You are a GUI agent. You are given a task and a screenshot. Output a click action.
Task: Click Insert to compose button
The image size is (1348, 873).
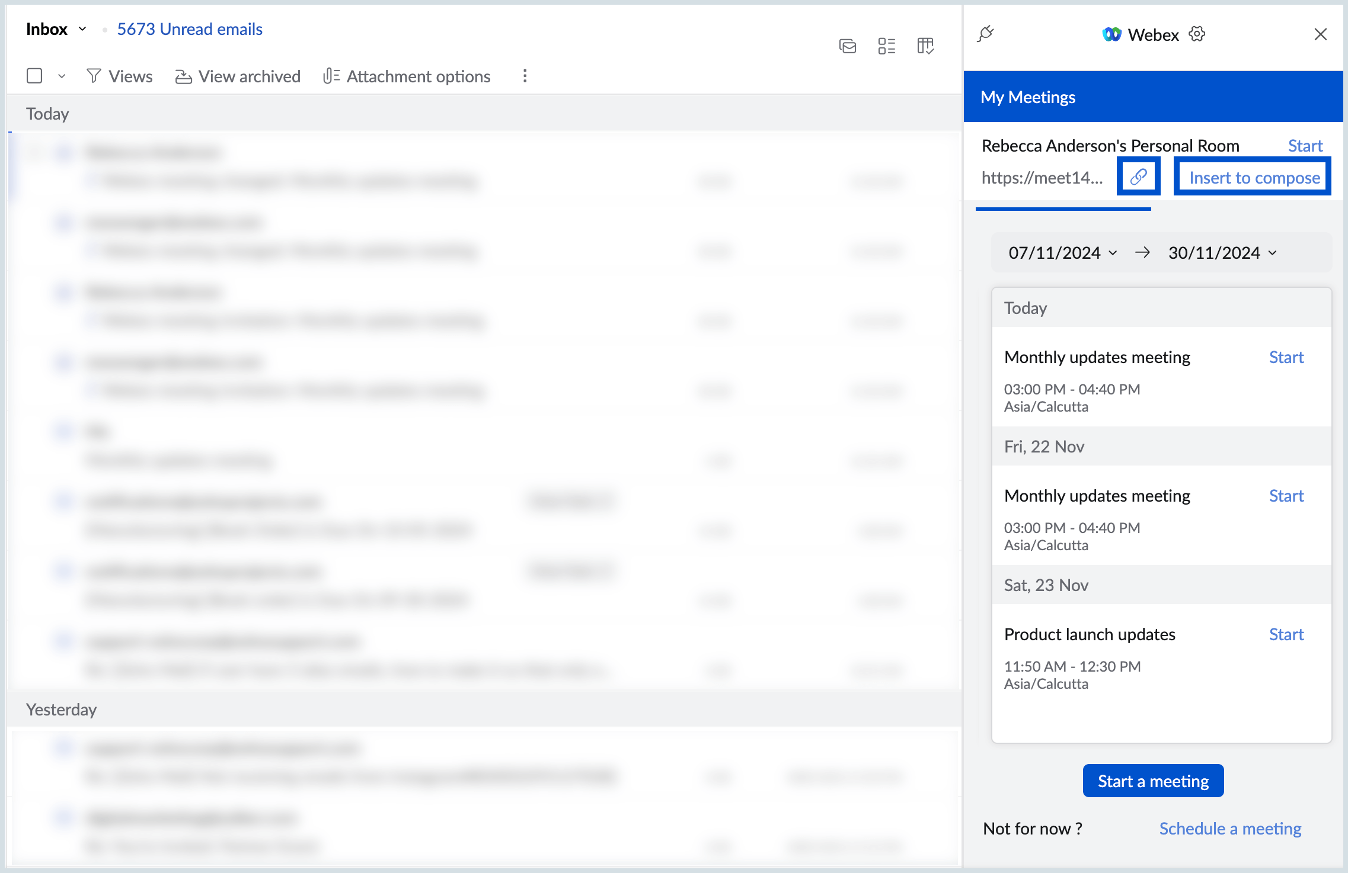coord(1254,178)
